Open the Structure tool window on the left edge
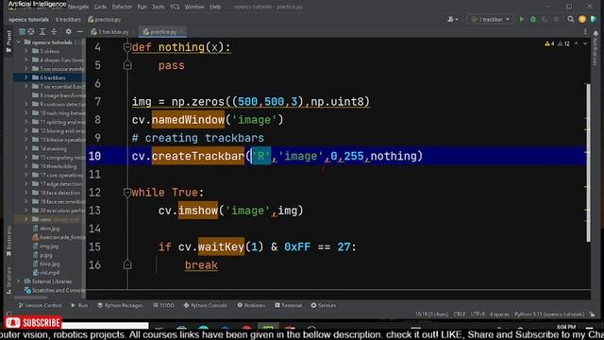The width and height of the screenshot is (604, 340). (8, 280)
